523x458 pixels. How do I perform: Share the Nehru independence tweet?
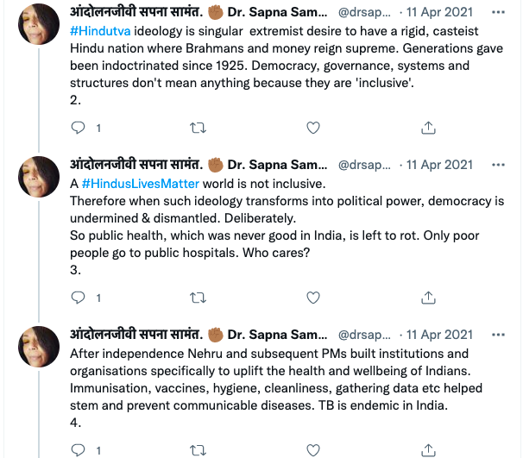pos(428,449)
